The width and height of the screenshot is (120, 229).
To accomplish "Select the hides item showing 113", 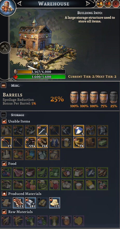I will [x=18, y=203].
